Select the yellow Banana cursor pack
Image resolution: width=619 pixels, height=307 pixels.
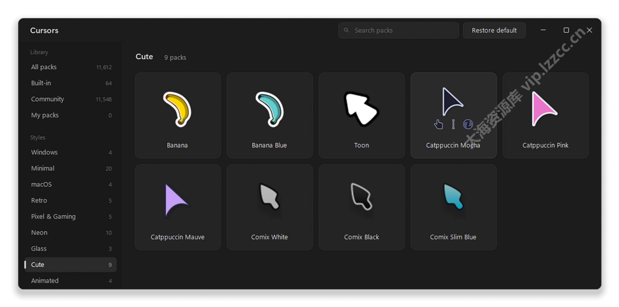[178, 115]
